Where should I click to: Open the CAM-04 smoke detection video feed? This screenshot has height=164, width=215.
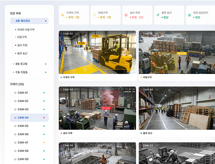click(x=97, y=108)
